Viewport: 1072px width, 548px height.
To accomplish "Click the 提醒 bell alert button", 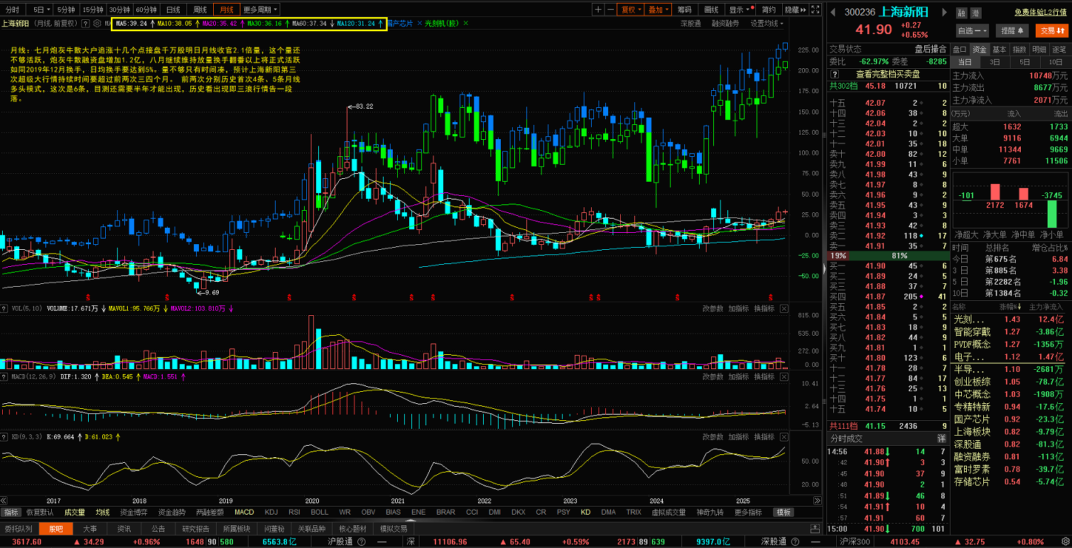I will click(x=1012, y=31).
